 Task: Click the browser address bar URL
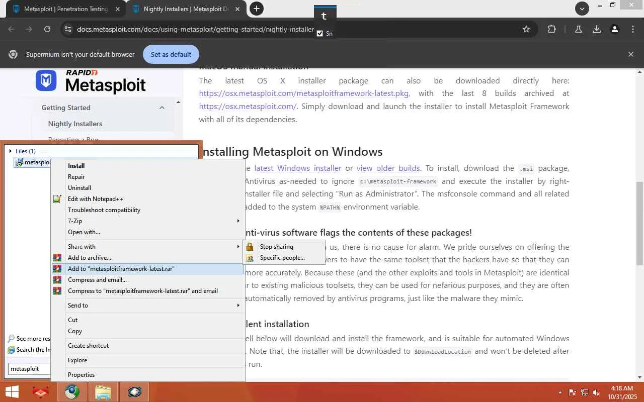coord(195,29)
